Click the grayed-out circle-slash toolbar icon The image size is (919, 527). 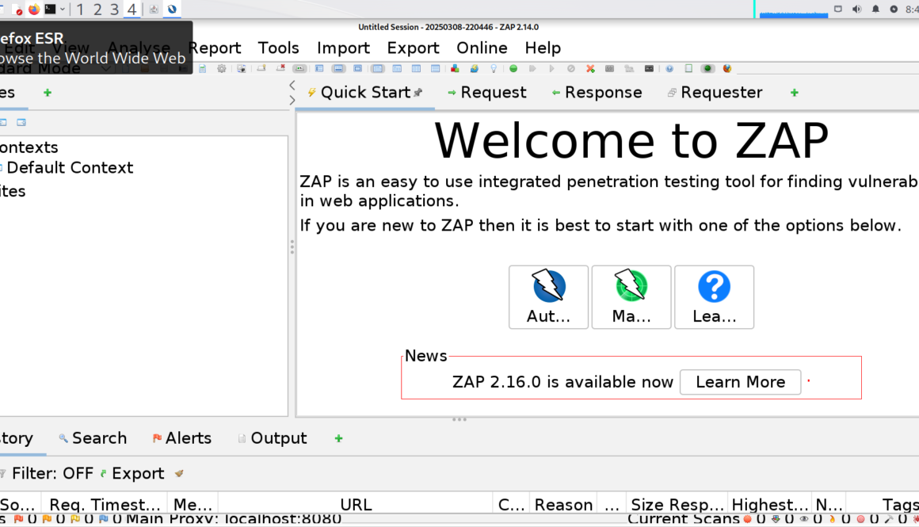[x=571, y=69]
